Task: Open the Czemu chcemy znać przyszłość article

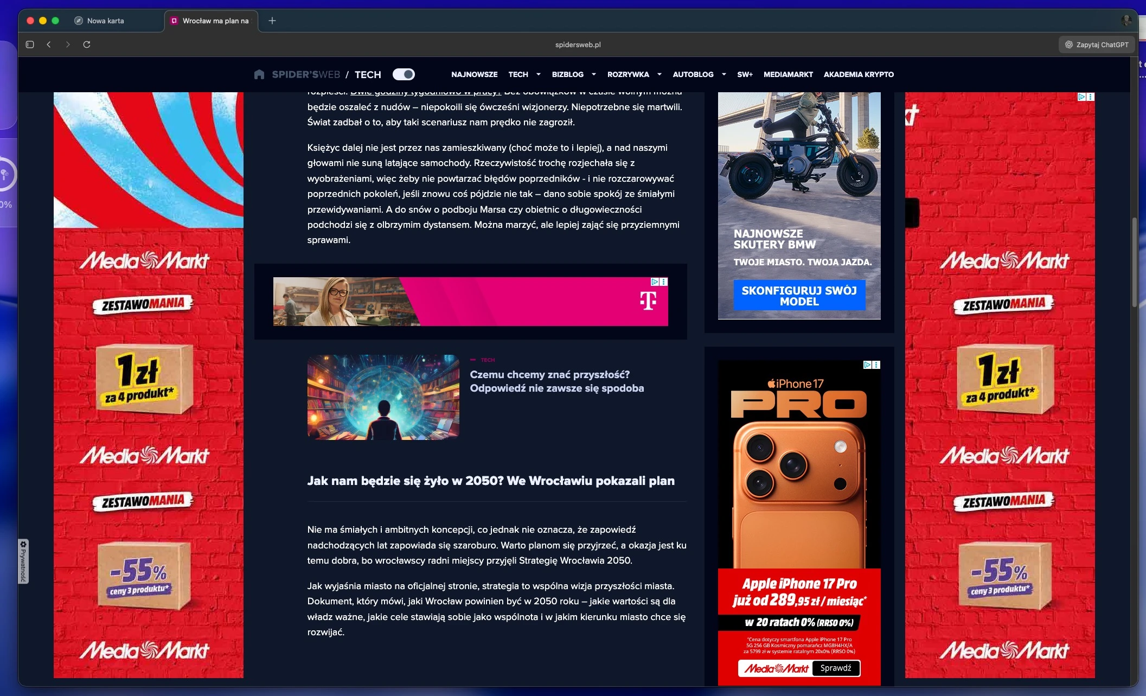Action: (556, 381)
